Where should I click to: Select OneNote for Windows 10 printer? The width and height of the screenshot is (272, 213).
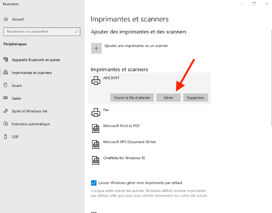[x=149, y=160]
